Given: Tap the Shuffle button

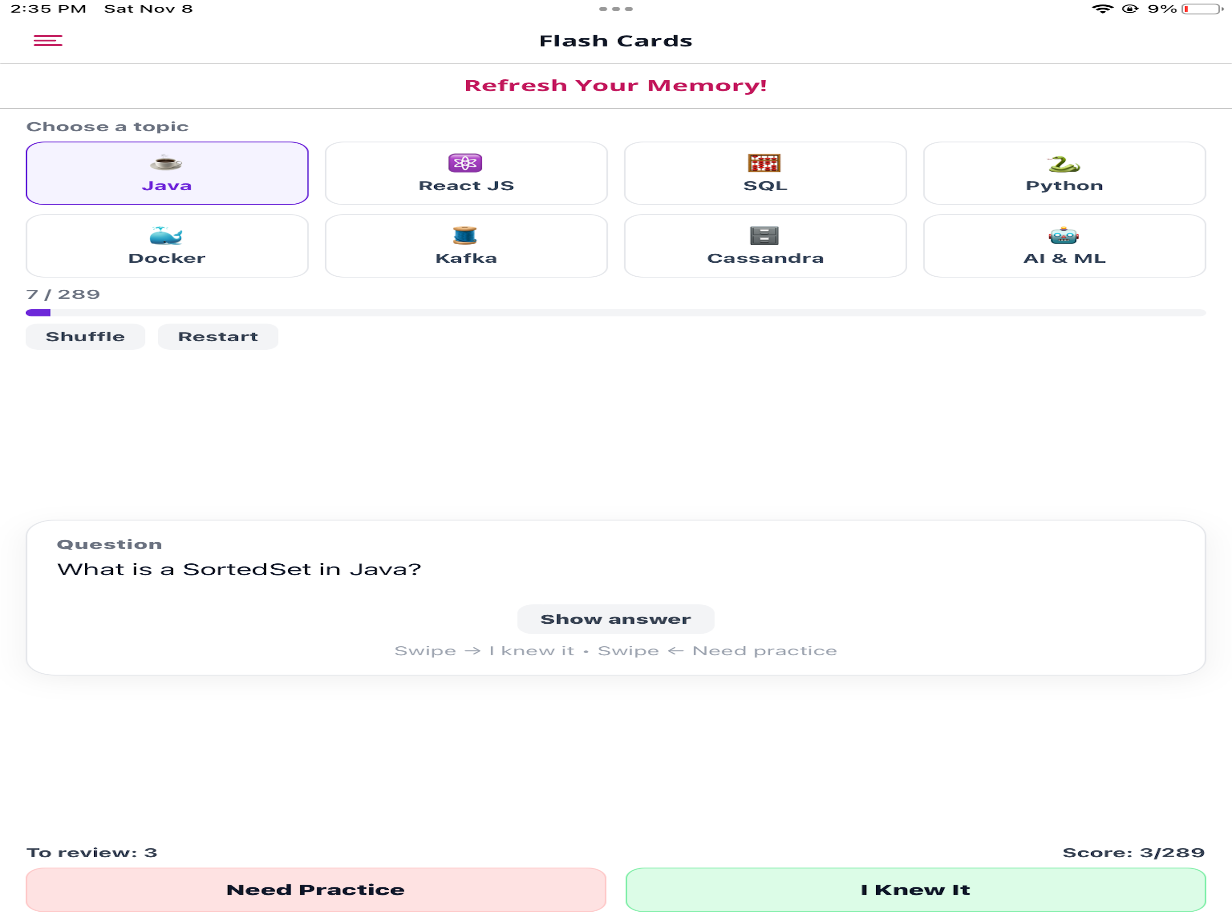Looking at the screenshot, I should [x=85, y=337].
